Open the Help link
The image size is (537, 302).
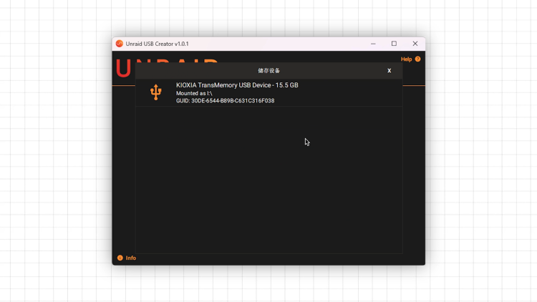pos(406,59)
